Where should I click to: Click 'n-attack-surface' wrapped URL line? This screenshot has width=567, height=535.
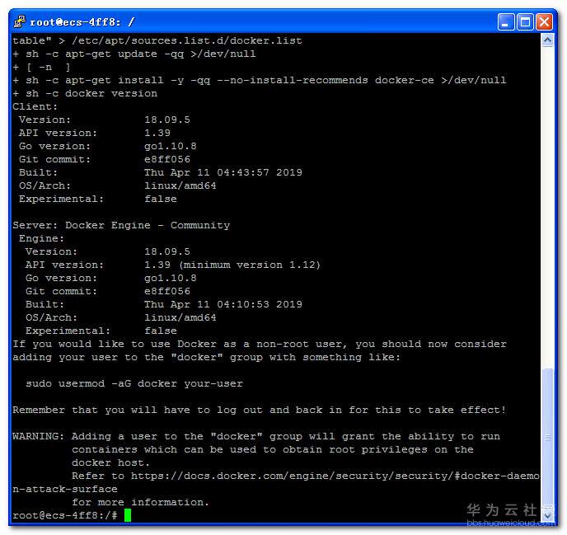click(65, 489)
